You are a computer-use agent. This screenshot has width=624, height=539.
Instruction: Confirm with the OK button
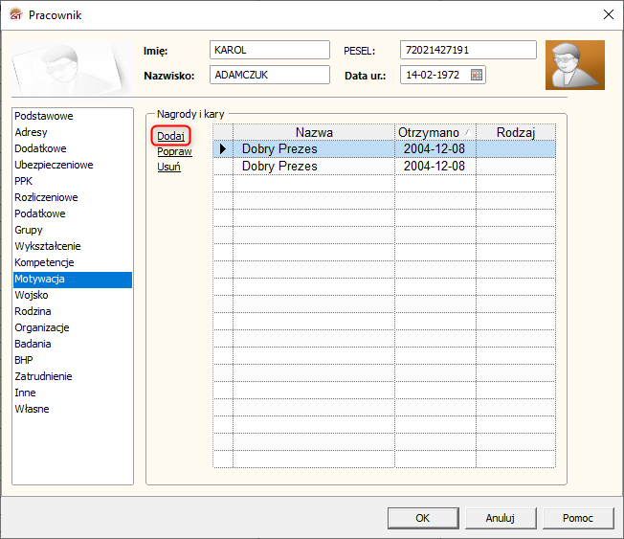[423, 518]
